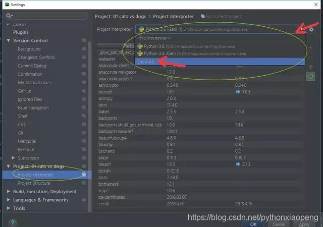Click the project-level icon beside Commit Dialog
This screenshot has height=227, width=323.
pos(84,66)
